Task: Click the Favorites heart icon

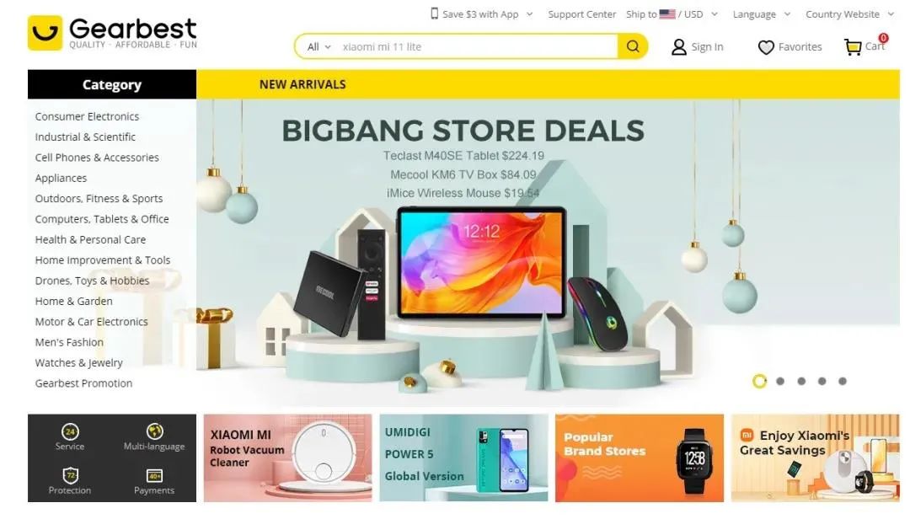Action: click(x=766, y=47)
